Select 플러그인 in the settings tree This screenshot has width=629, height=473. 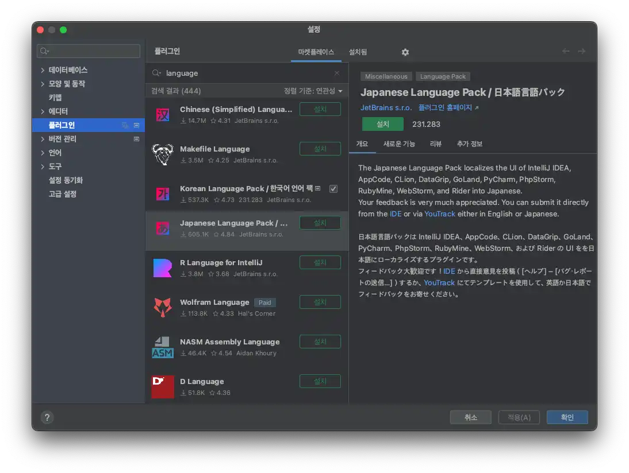tap(88, 125)
